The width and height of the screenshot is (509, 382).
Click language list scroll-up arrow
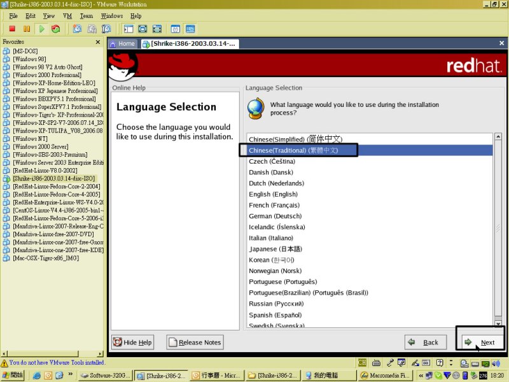click(498, 136)
